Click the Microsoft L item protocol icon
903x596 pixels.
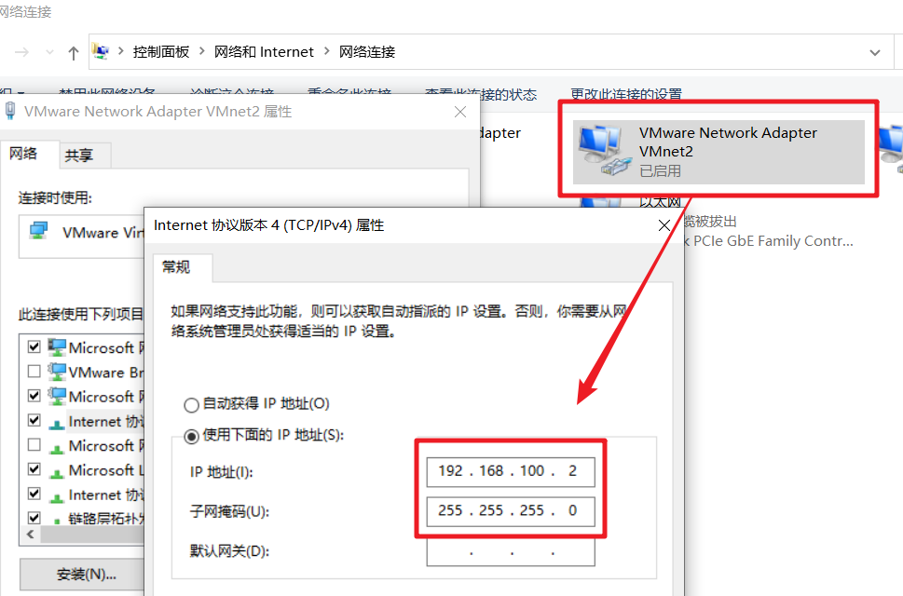tap(57, 473)
